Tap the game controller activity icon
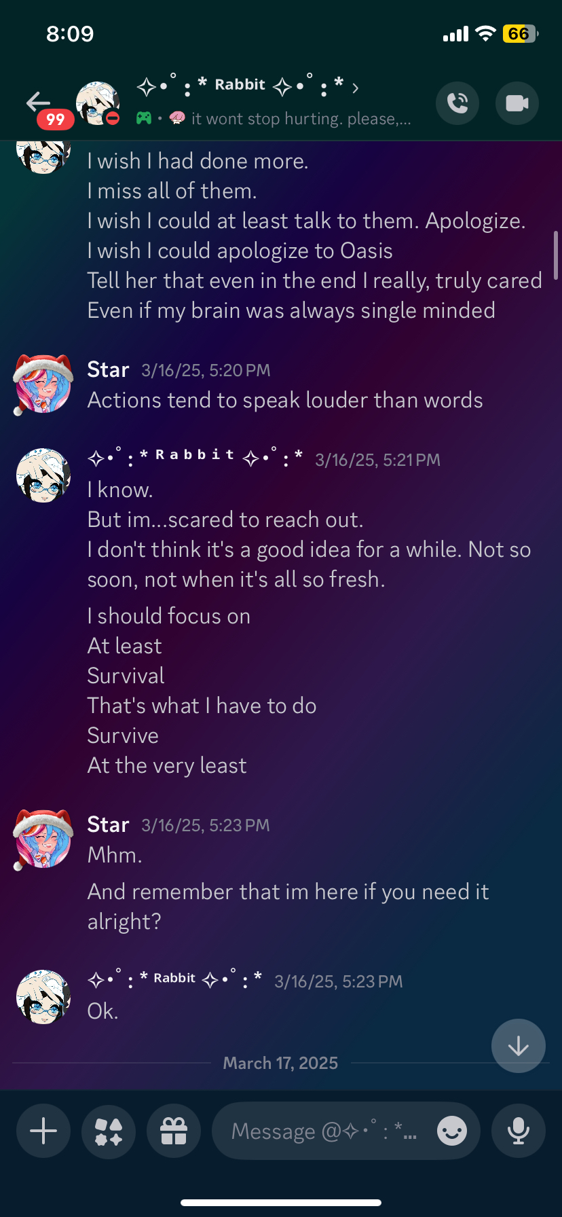The height and width of the screenshot is (1217, 562). (144, 118)
